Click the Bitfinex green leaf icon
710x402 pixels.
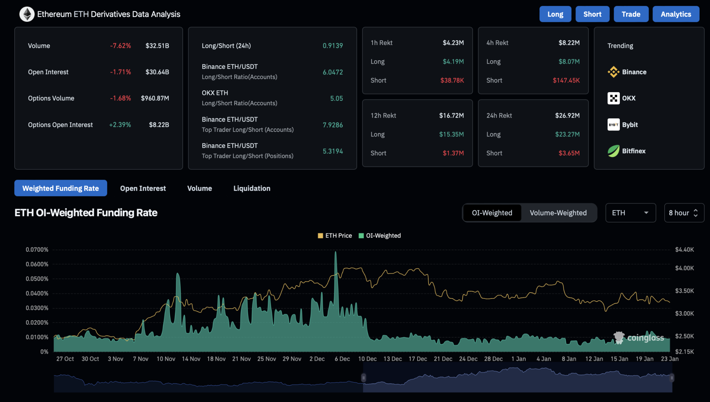click(x=613, y=151)
